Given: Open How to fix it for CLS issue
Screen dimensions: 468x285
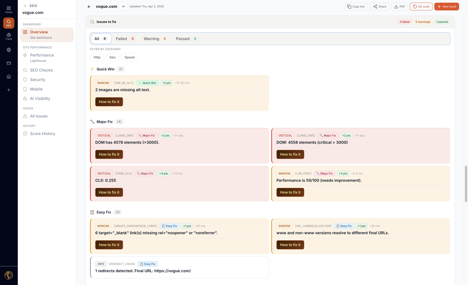Looking at the screenshot, I should pos(109,192).
